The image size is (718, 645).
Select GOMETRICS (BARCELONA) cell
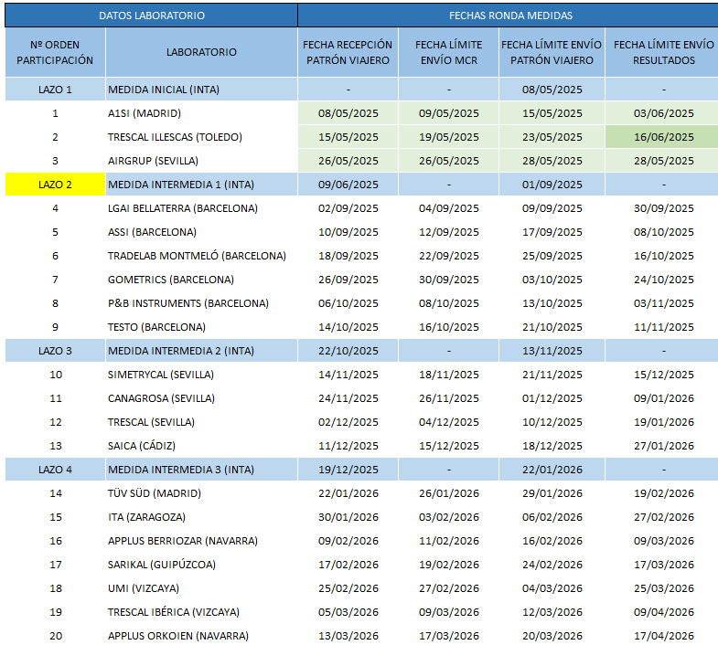pyautogui.click(x=201, y=280)
